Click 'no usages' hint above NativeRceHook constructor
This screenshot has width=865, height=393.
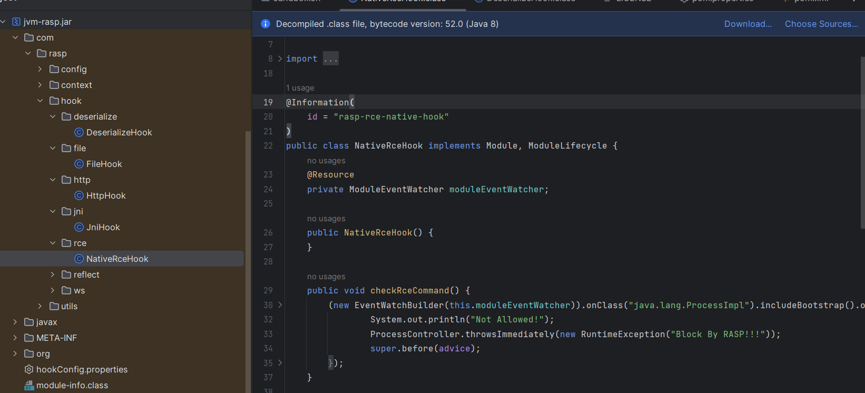(326, 219)
